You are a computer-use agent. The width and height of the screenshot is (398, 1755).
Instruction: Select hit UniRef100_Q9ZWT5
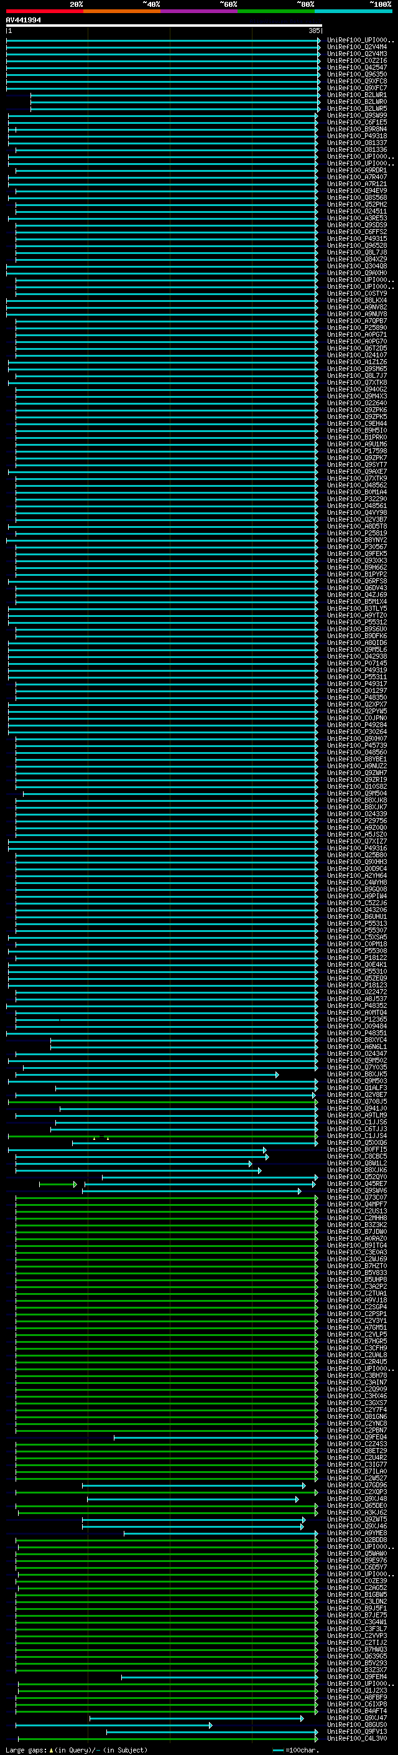(x=357, y=1519)
